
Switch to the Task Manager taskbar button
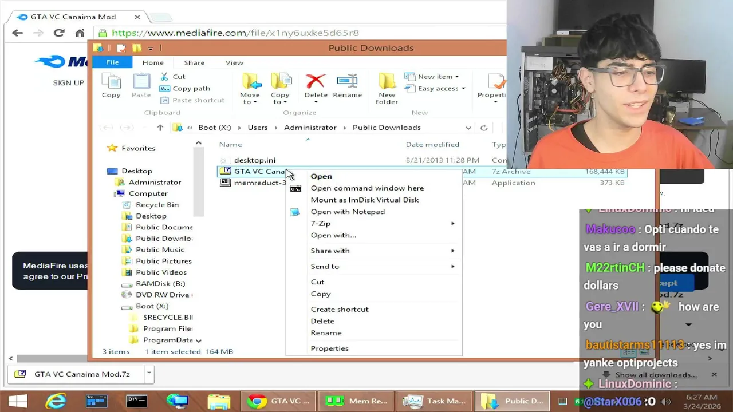435,401
